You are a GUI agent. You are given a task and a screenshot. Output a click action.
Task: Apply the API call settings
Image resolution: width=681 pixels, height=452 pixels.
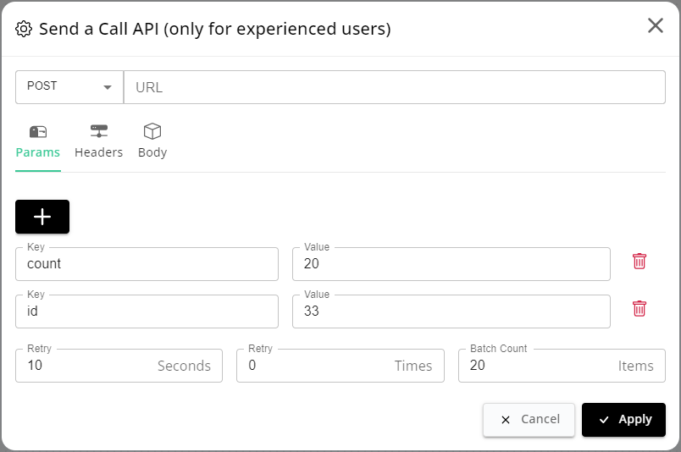pos(623,420)
